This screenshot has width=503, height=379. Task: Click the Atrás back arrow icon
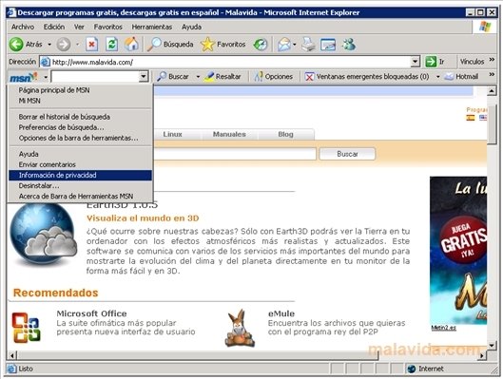pyautogui.click(x=16, y=45)
